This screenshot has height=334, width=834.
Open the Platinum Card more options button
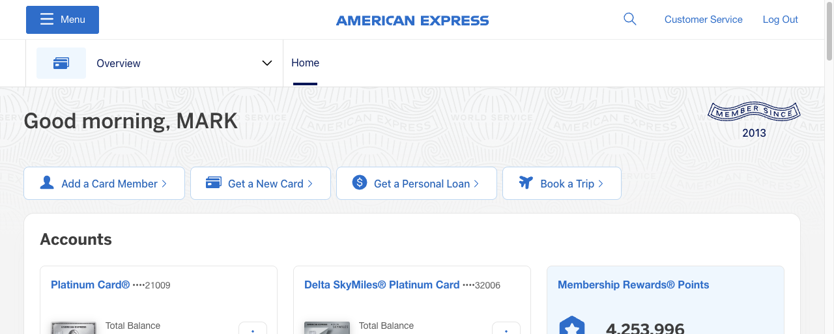coord(253,329)
